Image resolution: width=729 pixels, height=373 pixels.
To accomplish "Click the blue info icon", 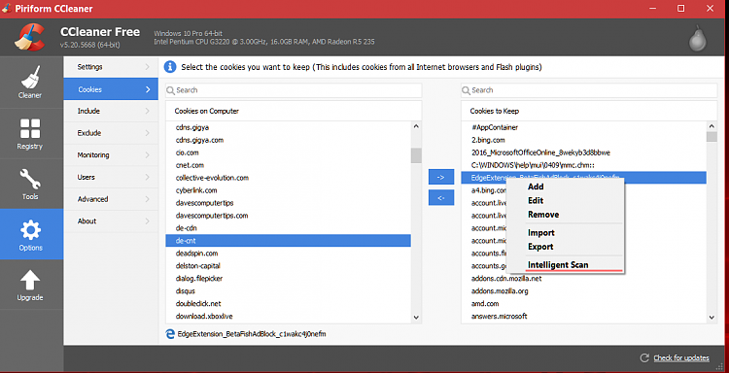I will tap(170, 67).
